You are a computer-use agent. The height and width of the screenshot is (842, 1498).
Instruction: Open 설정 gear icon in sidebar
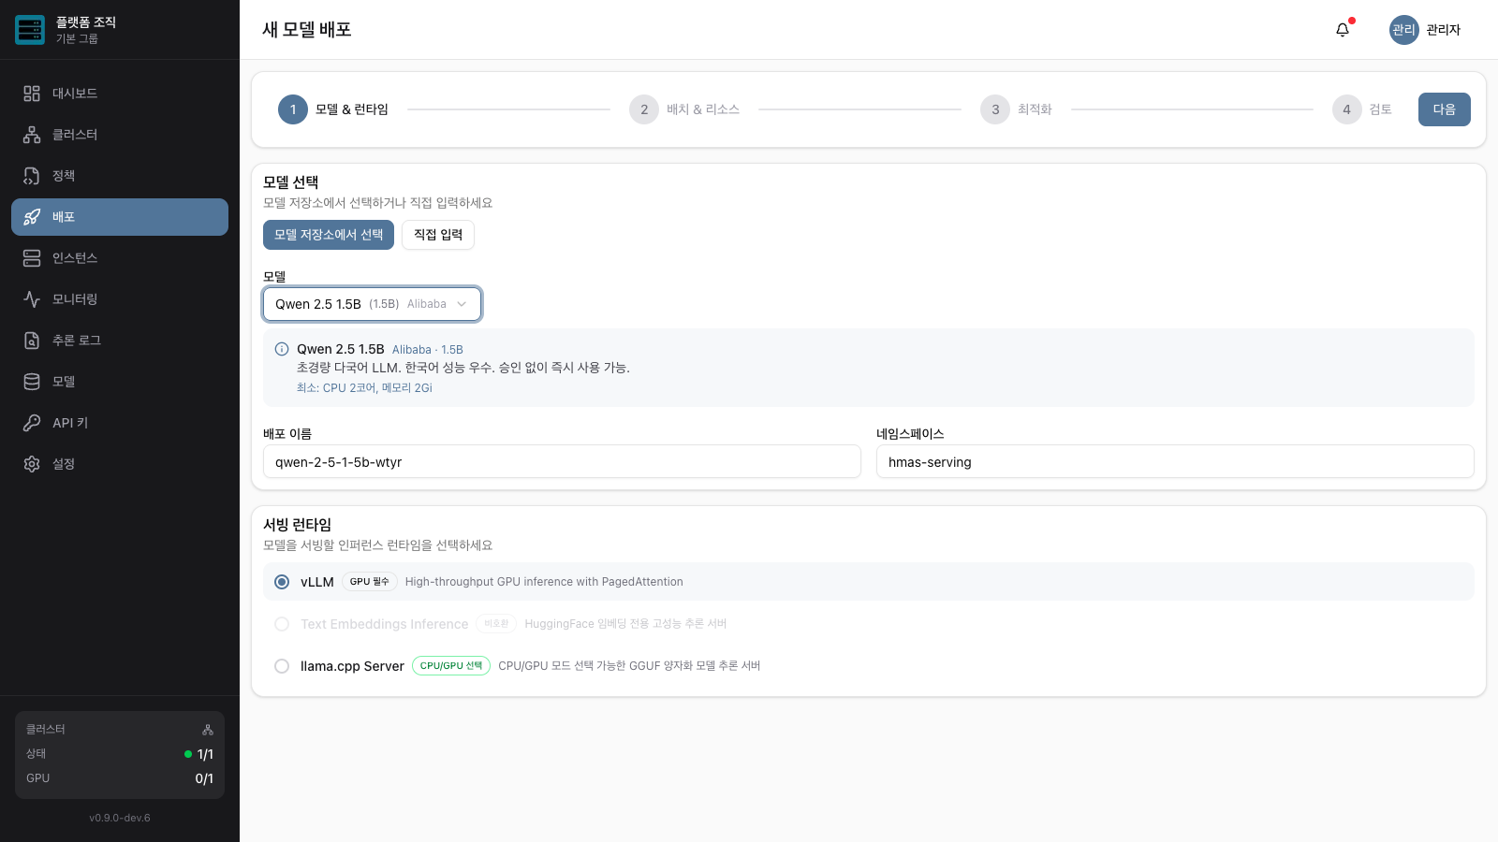32,464
